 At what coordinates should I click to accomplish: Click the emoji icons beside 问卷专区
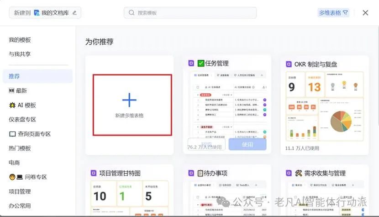pos(16,177)
